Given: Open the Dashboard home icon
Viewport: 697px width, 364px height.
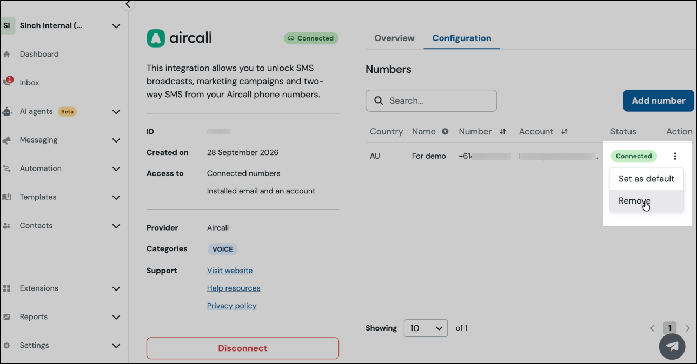Looking at the screenshot, I should [x=6, y=54].
